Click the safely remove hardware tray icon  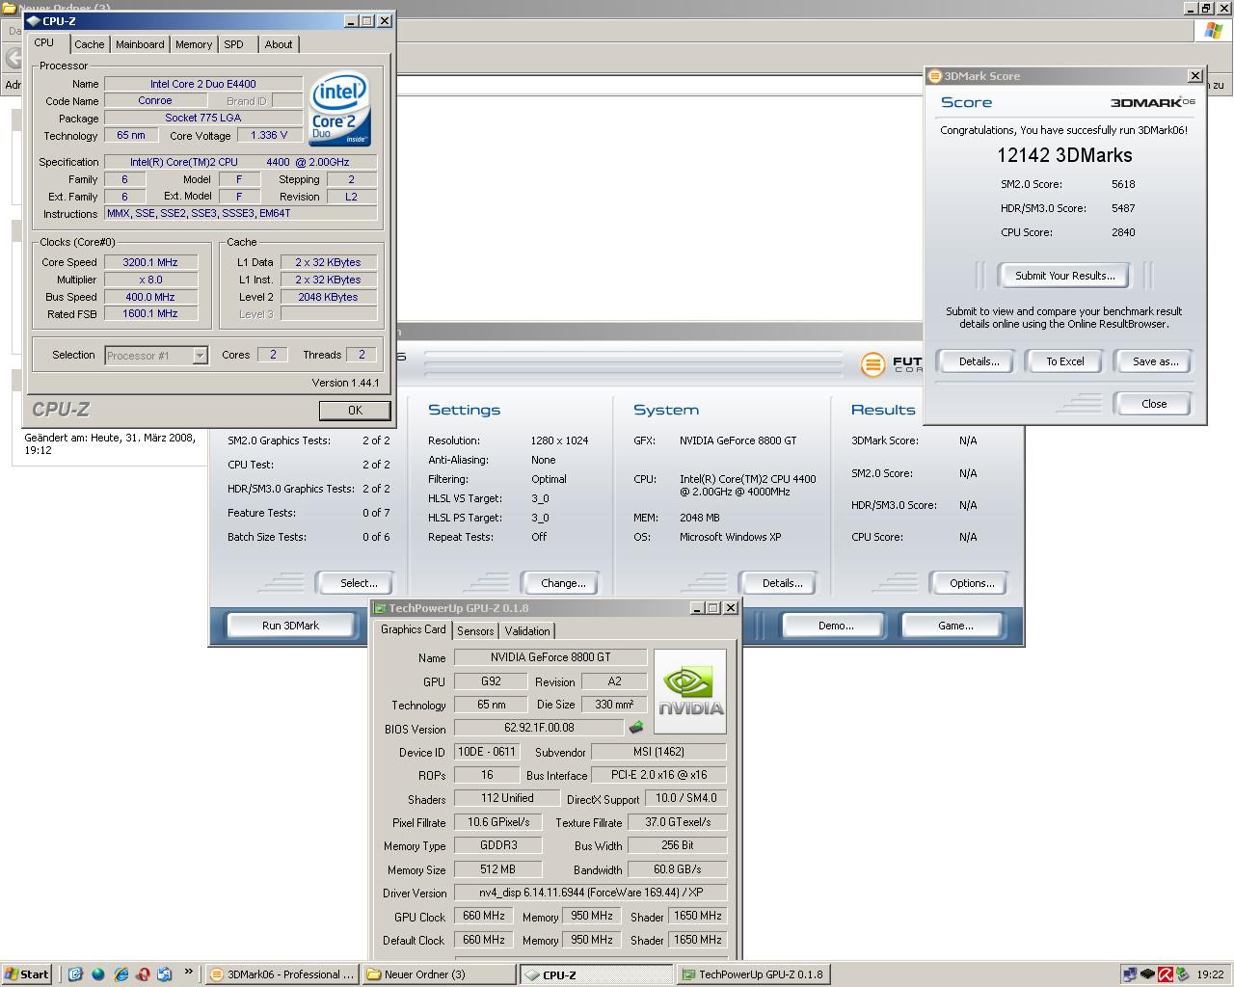pos(1182,974)
